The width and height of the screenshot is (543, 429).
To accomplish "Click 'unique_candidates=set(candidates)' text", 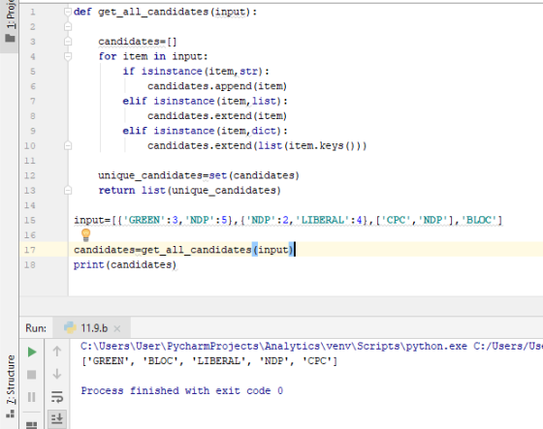I will tap(199, 175).
